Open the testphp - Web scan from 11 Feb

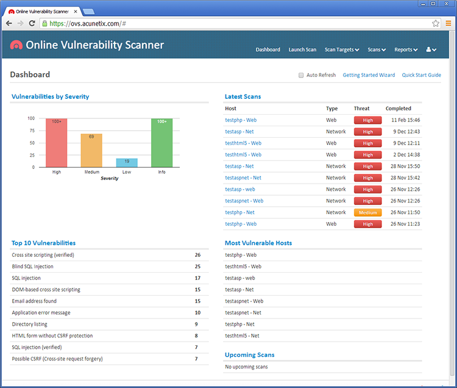click(x=241, y=120)
